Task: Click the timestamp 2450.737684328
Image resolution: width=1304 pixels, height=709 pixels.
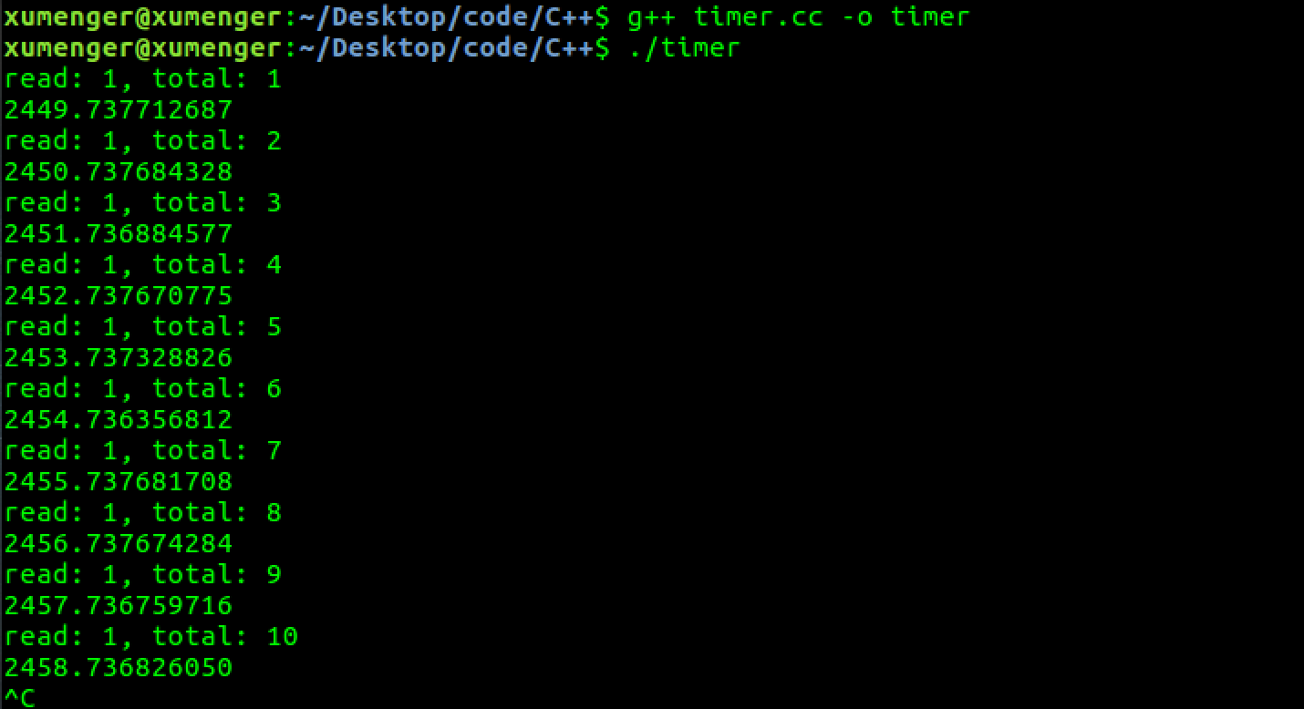Action: tap(119, 172)
